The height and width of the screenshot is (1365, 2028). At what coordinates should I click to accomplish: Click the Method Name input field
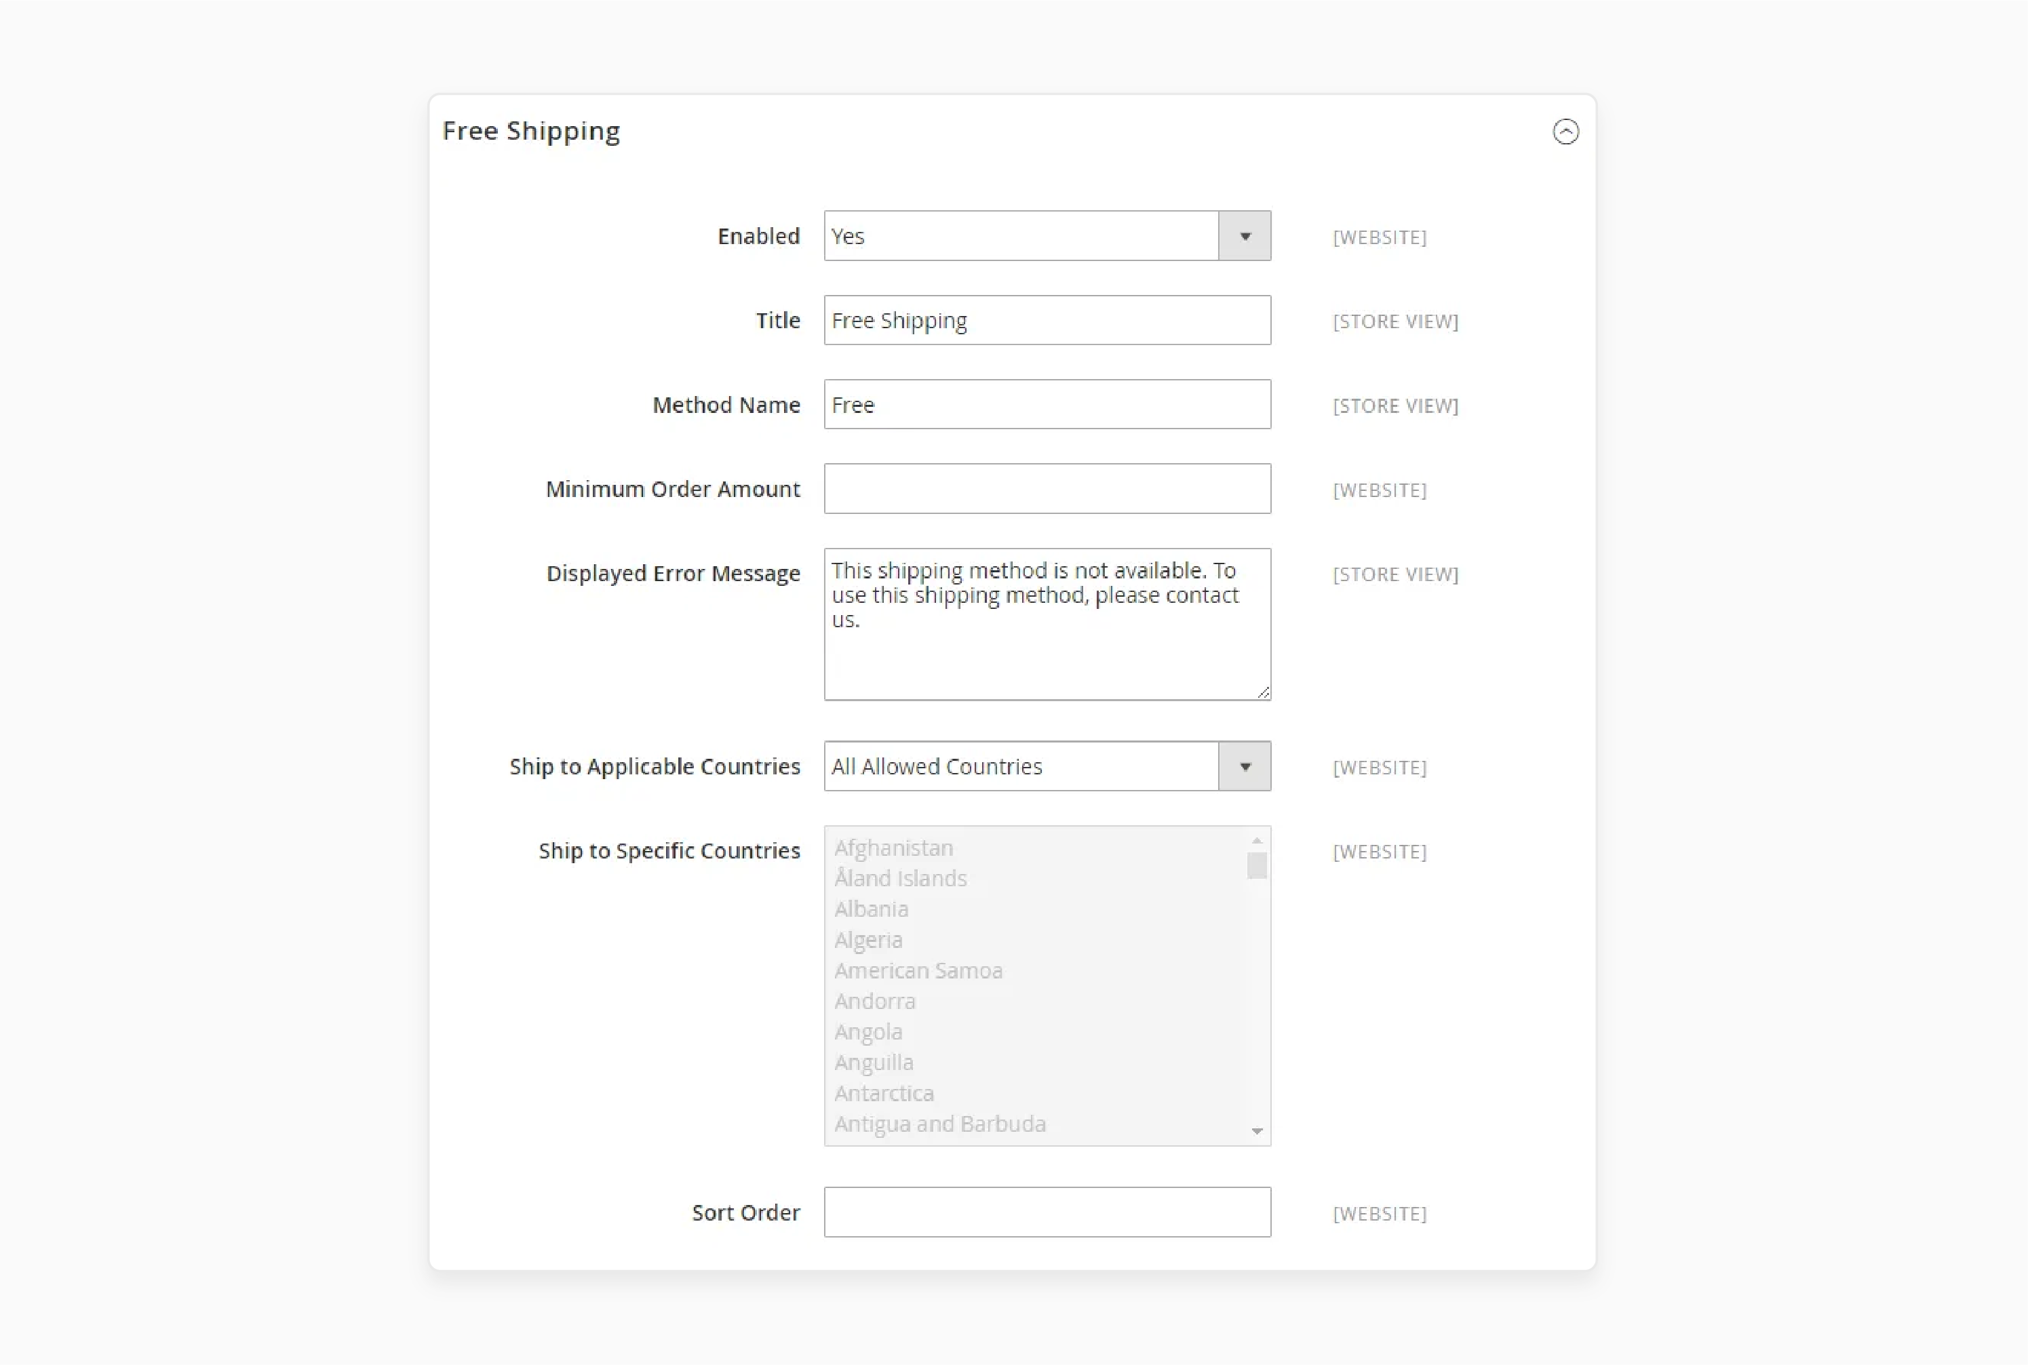pyautogui.click(x=1047, y=405)
